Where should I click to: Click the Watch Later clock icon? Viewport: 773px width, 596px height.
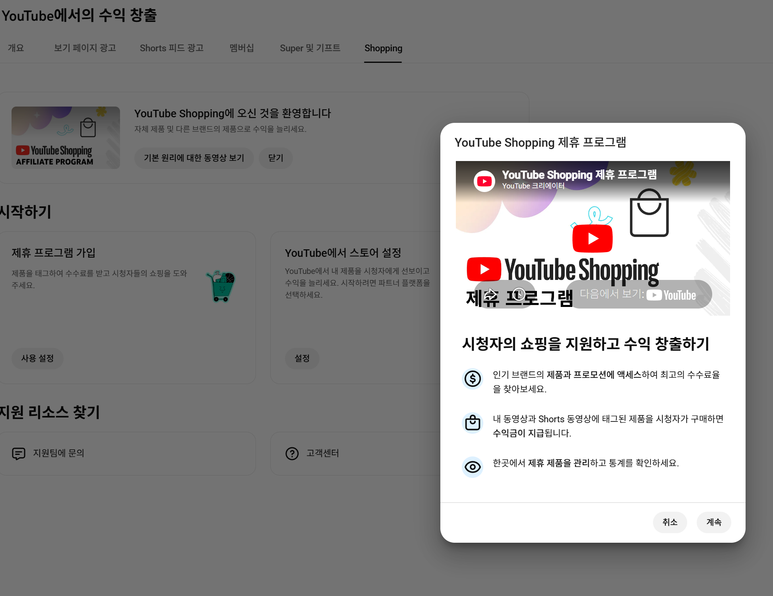click(x=519, y=294)
